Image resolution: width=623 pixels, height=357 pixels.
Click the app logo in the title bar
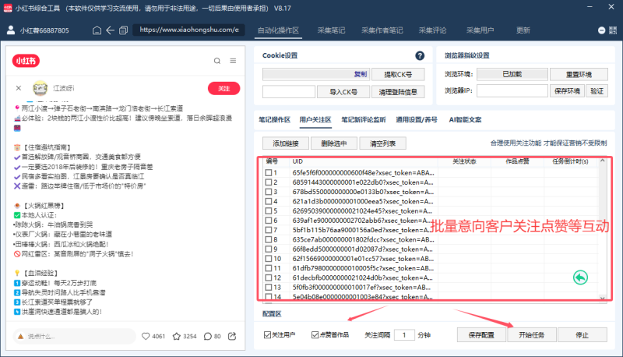click(x=8, y=8)
